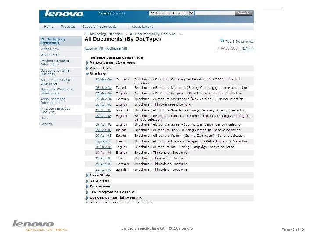
Task: Expand the LPN Programme Content arrow
Action: pyautogui.click(x=87, y=192)
